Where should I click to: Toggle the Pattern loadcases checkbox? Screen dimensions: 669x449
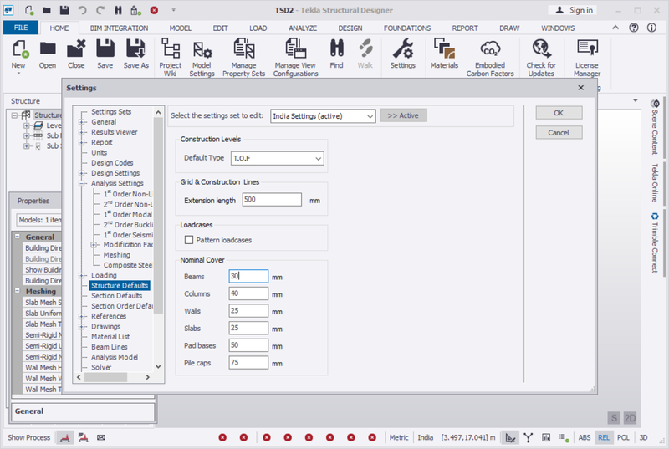(x=189, y=240)
